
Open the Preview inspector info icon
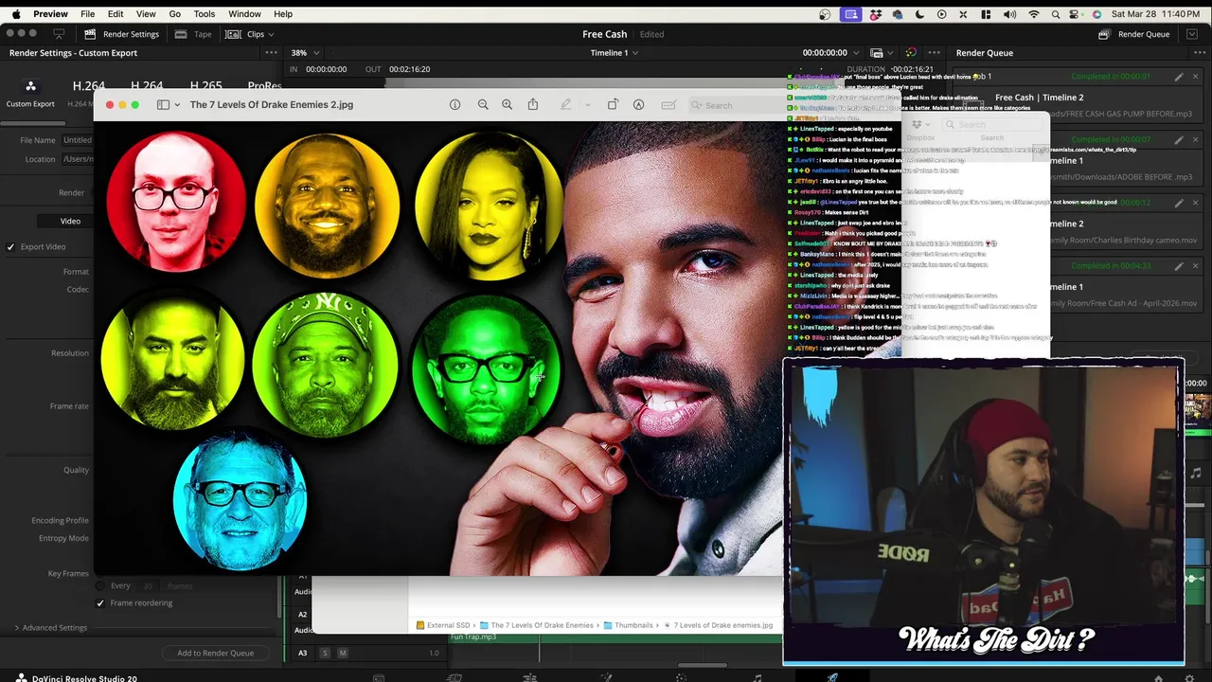454,105
